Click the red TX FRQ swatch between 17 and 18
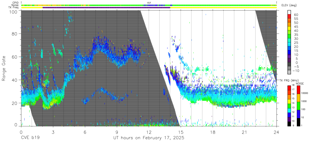 pyautogui.click(x=289, y=88)
